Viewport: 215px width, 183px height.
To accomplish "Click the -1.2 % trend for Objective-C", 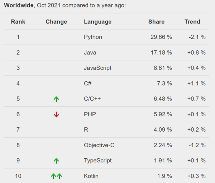I will coord(196,145).
